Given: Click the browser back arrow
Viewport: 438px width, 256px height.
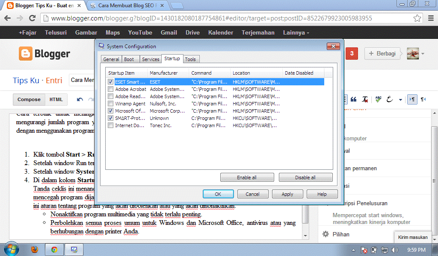Looking at the screenshot, I should [x=8, y=18].
